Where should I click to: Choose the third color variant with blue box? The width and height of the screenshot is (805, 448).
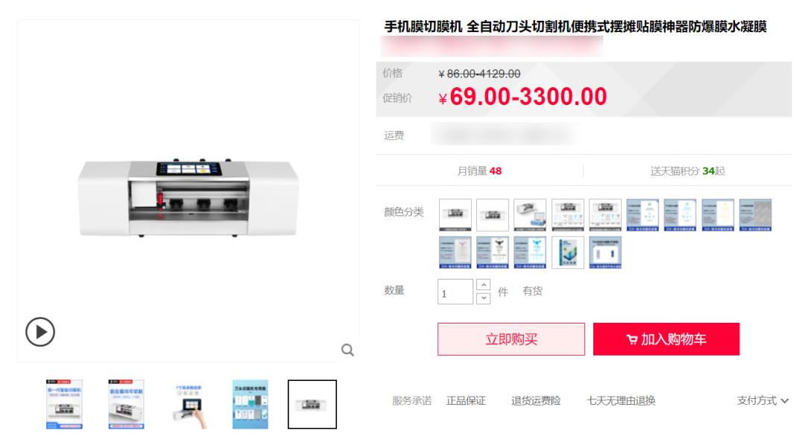point(531,215)
